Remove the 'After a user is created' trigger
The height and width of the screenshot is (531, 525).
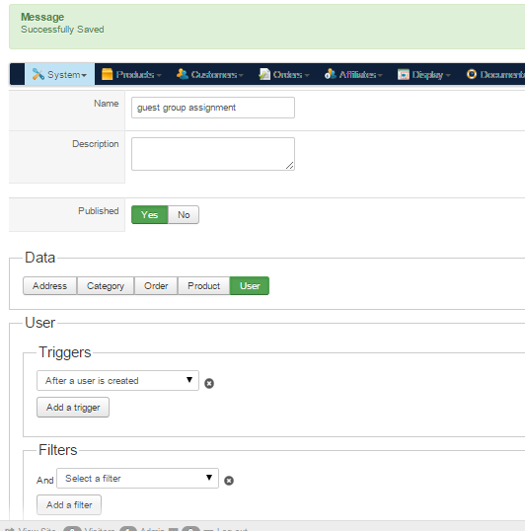click(x=209, y=383)
